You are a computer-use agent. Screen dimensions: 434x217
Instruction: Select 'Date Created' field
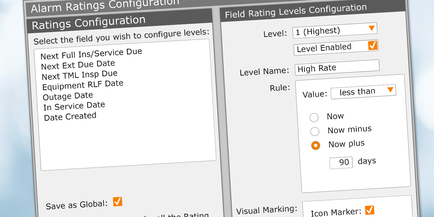pos(70,117)
